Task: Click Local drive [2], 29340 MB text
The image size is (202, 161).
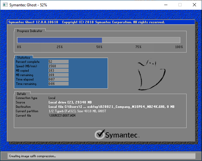Action: [70, 103]
